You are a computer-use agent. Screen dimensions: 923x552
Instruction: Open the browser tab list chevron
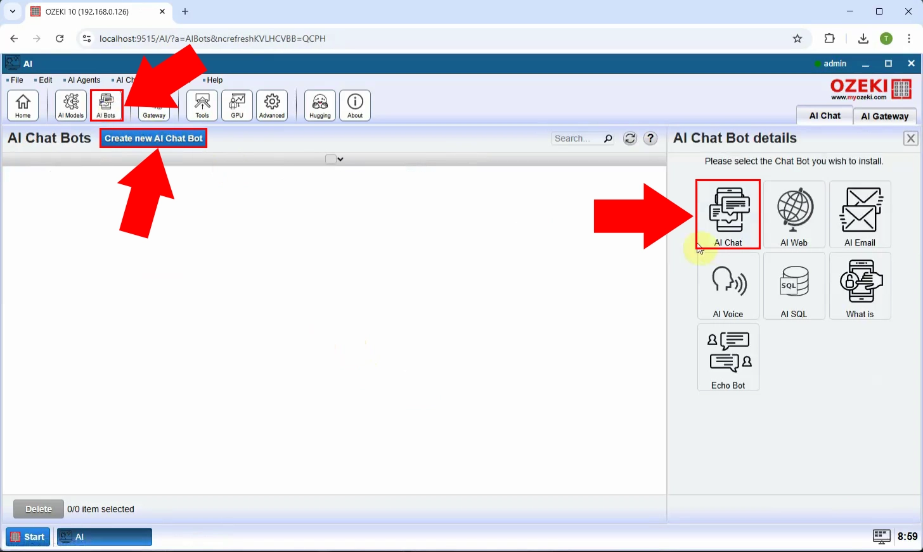coord(12,11)
